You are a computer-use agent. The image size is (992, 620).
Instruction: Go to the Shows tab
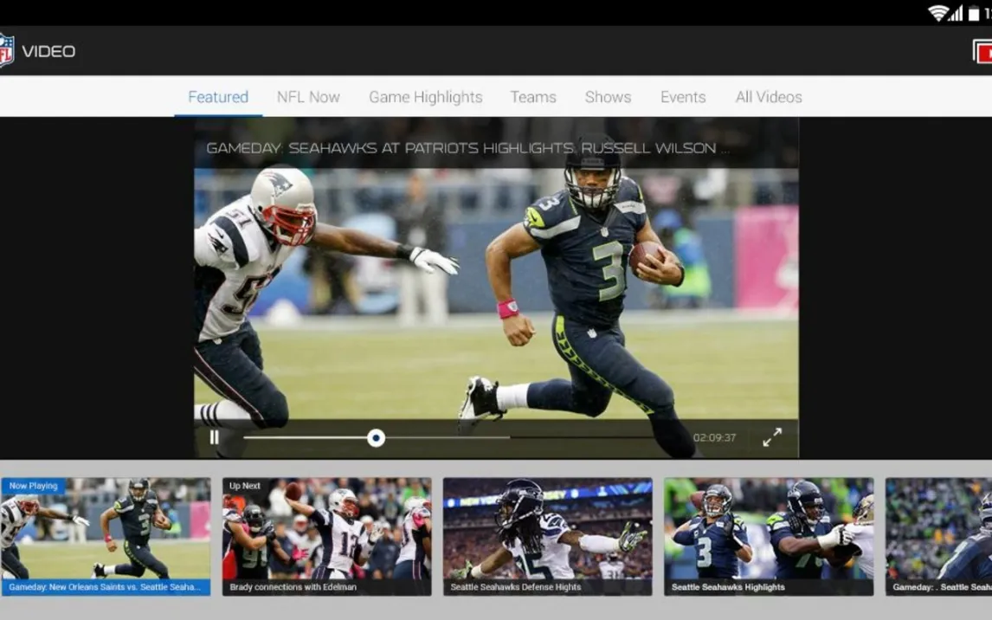[x=608, y=97]
